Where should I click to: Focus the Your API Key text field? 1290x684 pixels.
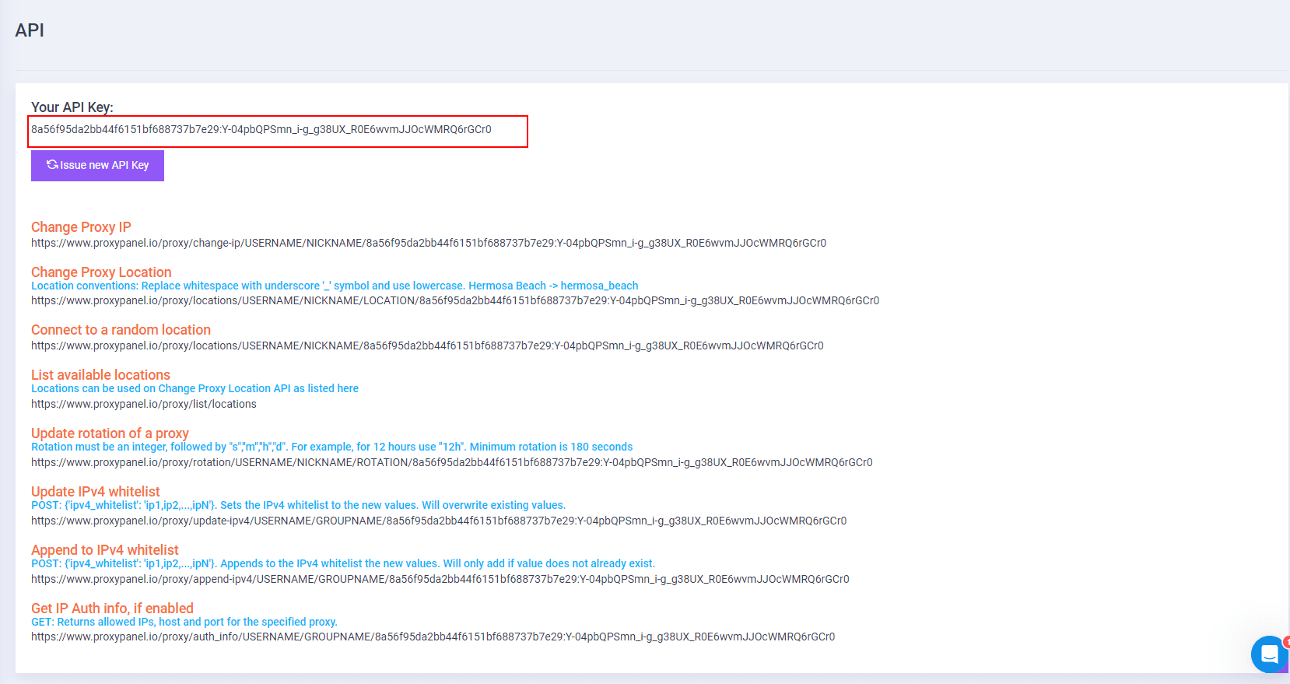point(278,131)
